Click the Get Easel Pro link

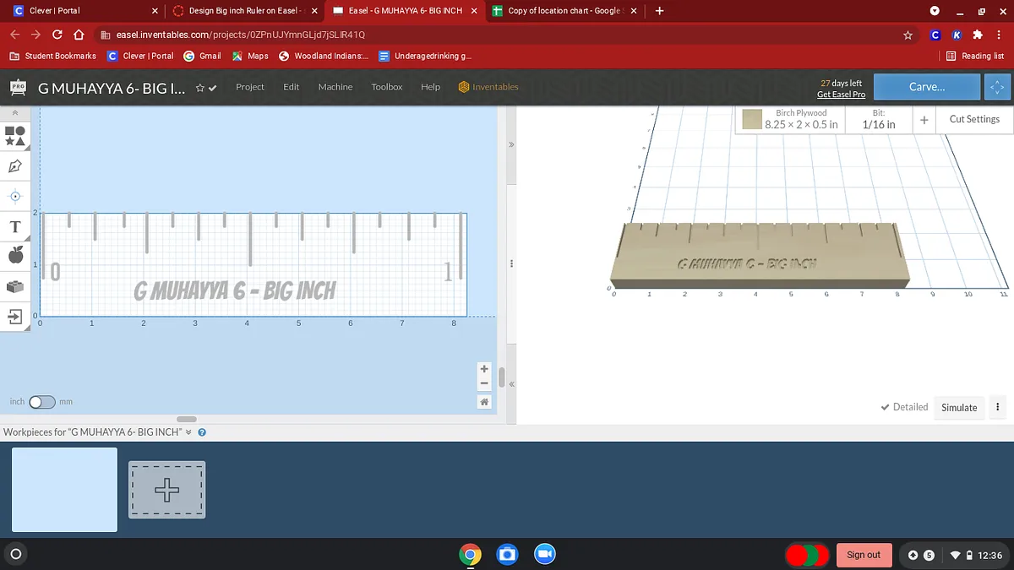pyautogui.click(x=841, y=95)
